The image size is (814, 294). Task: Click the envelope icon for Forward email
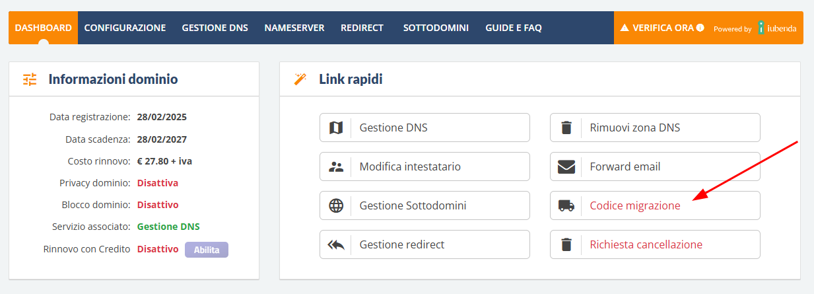(566, 166)
